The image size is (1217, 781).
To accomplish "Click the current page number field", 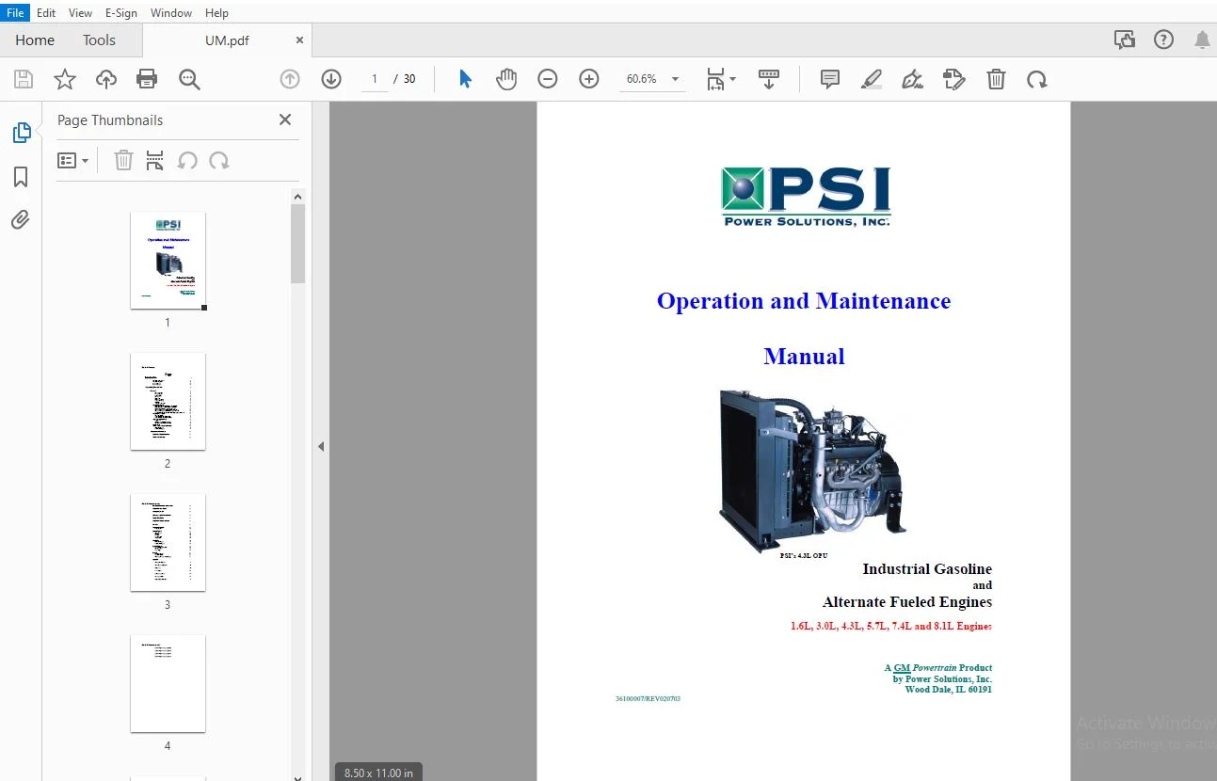I will [375, 79].
